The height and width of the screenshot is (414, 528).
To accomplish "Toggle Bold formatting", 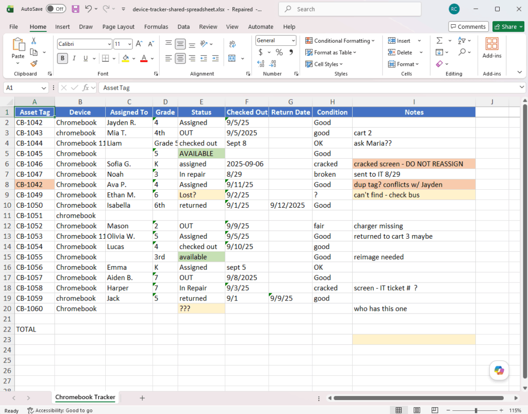I will pos(62,58).
